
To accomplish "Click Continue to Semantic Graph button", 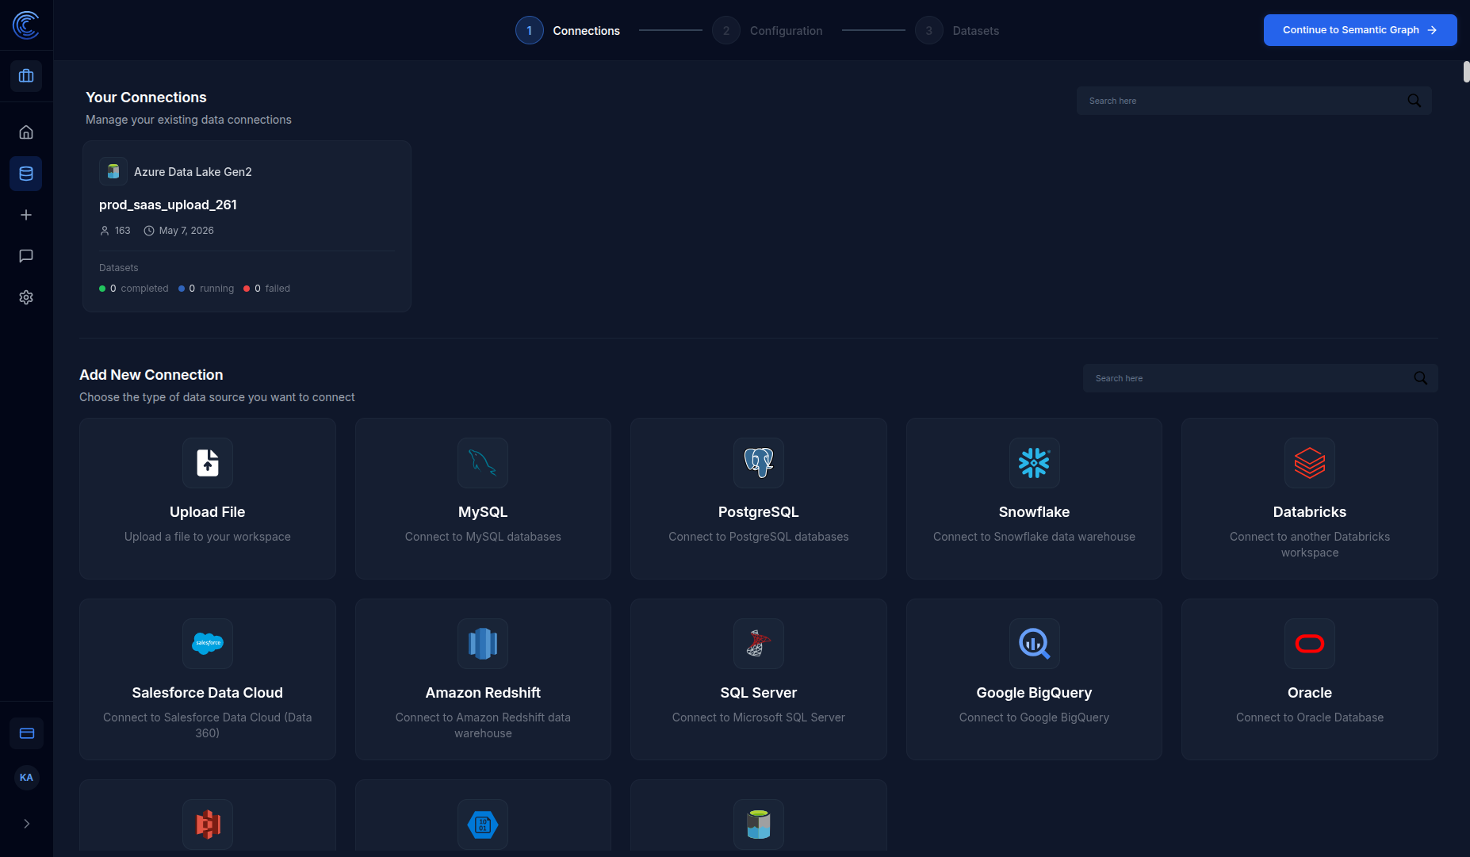I will (x=1360, y=30).
